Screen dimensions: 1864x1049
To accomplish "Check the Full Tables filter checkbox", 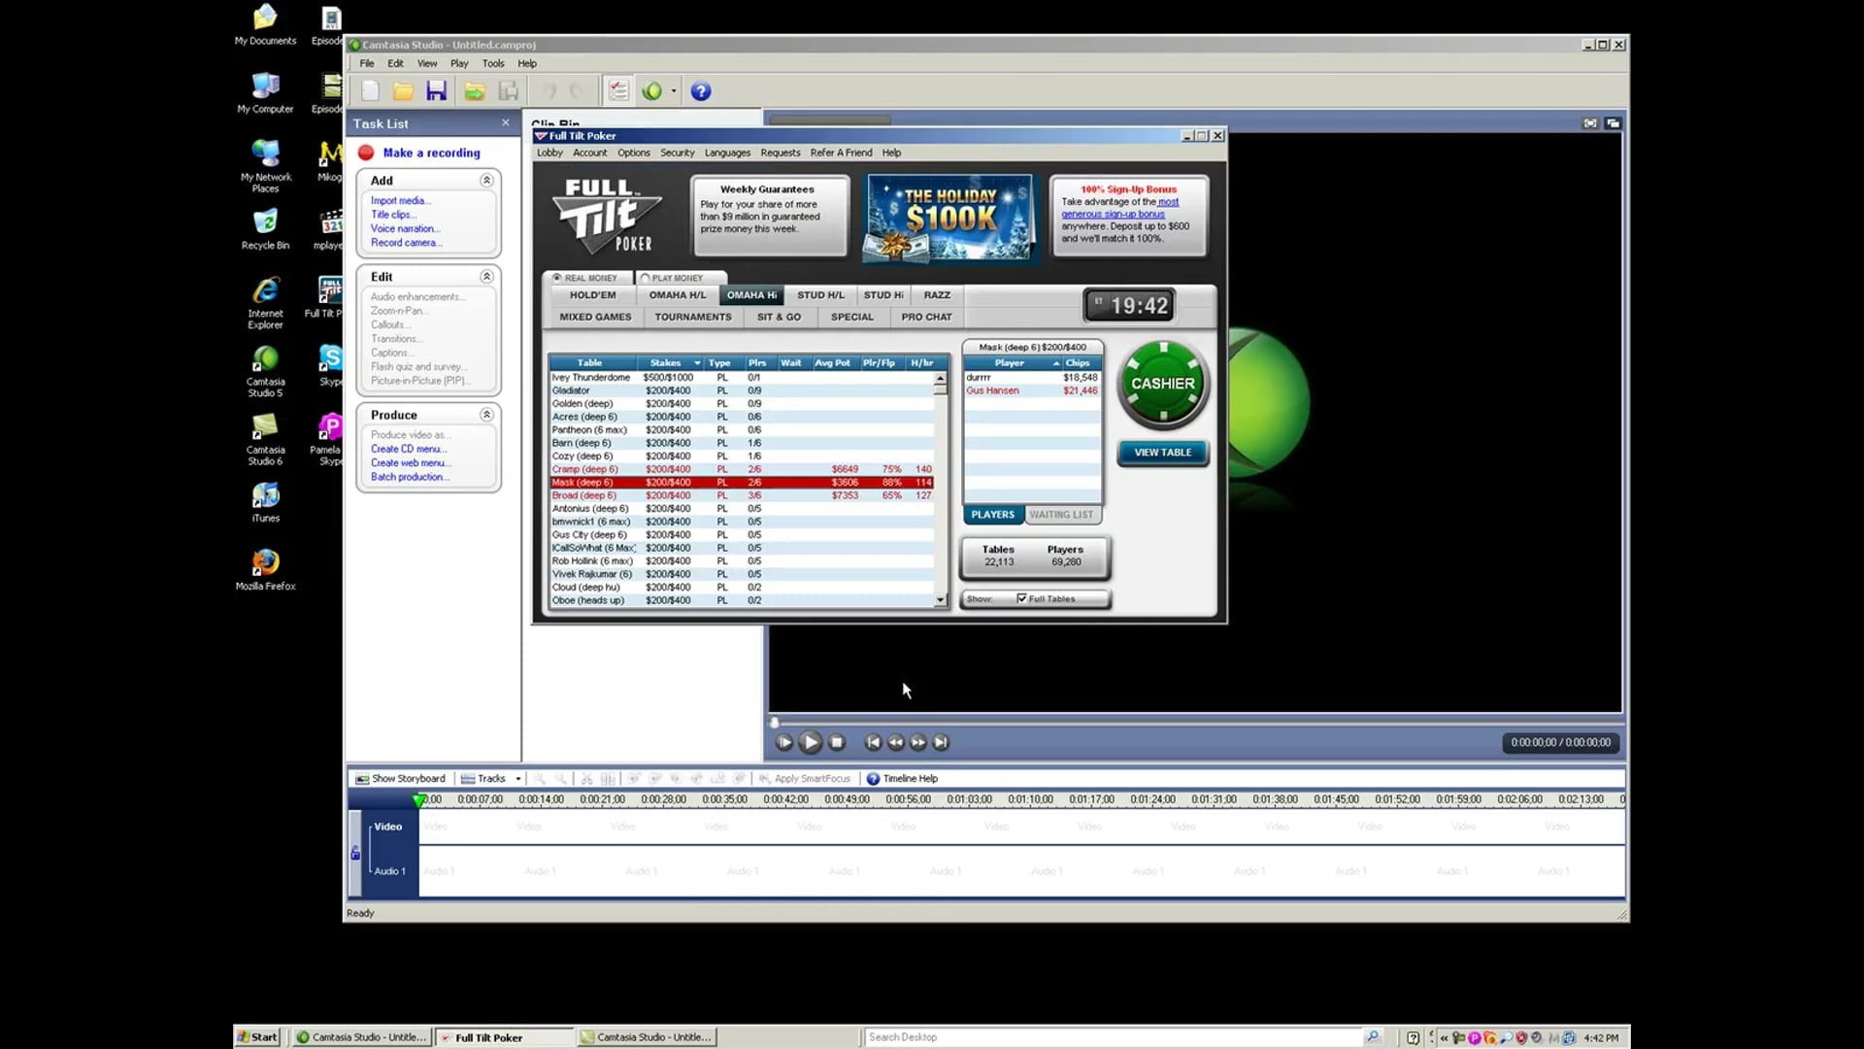I will 1020,598.
